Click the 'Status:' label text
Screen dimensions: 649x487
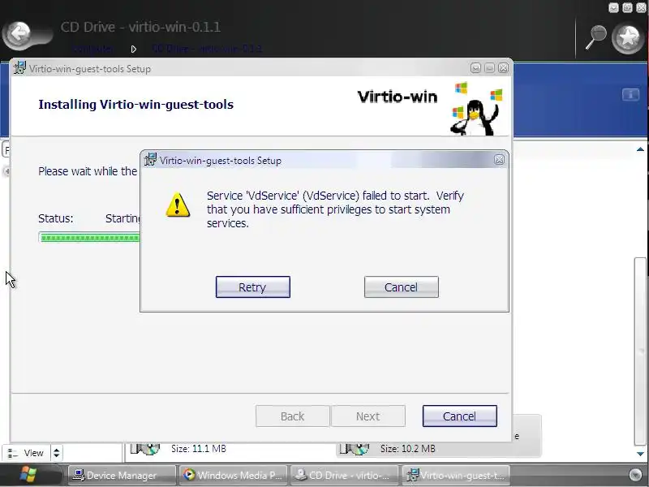point(55,218)
